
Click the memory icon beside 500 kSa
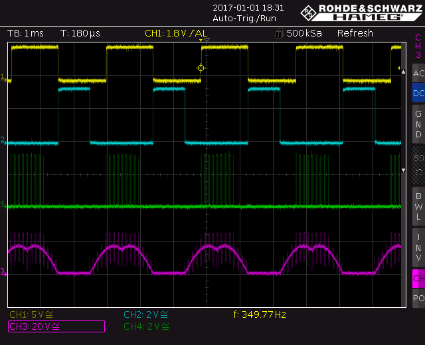click(x=280, y=34)
